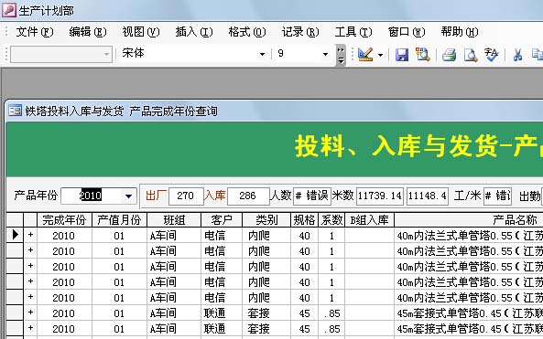Open the 宋体 font name dropdown
The image size is (543, 339).
point(262,54)
